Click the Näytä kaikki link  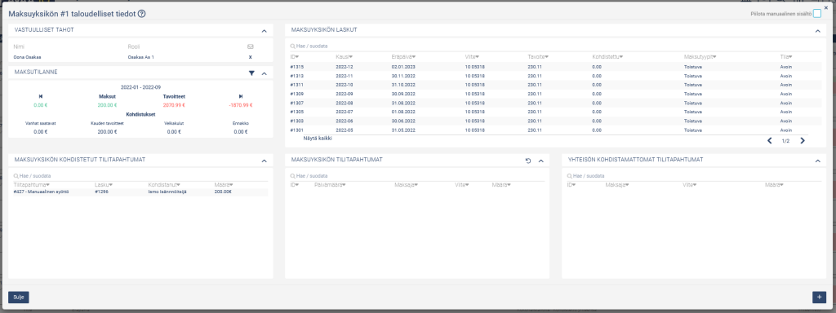318,139
